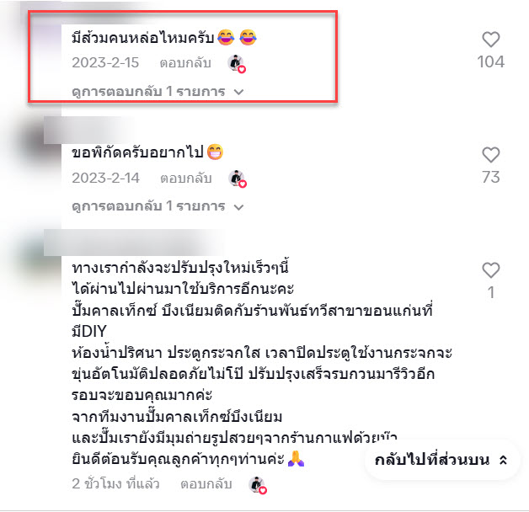
Task: Open blurred username above ขอพิกัดครับอยากไป comment
Action: [x=88, y=131]
